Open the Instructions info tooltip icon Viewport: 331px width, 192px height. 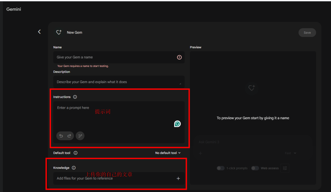75,97
